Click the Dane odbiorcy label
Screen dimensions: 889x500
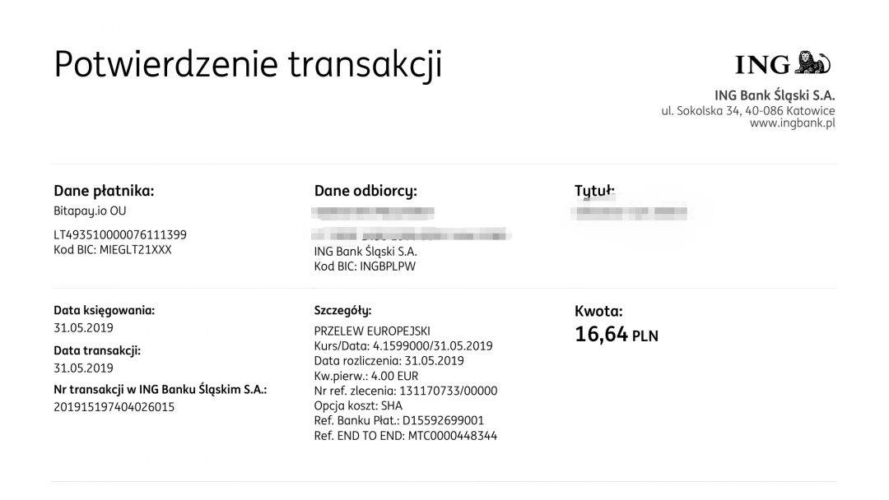tap(365, 192)
